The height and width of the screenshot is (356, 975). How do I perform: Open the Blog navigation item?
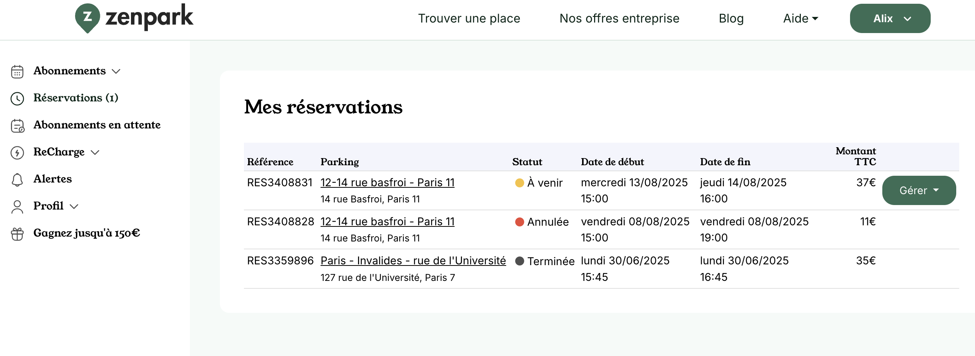pyautogui.click(x=731, y=18)
